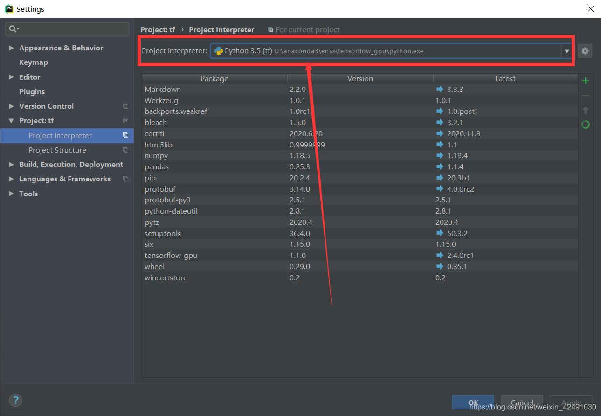Select the pip package name
Viewport: 601px width, 416px height.
pyautogui.click(x=150, y=178)
